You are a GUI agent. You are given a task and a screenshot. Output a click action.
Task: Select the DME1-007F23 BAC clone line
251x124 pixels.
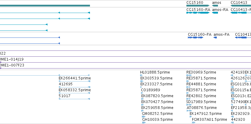tap(126, 68)
